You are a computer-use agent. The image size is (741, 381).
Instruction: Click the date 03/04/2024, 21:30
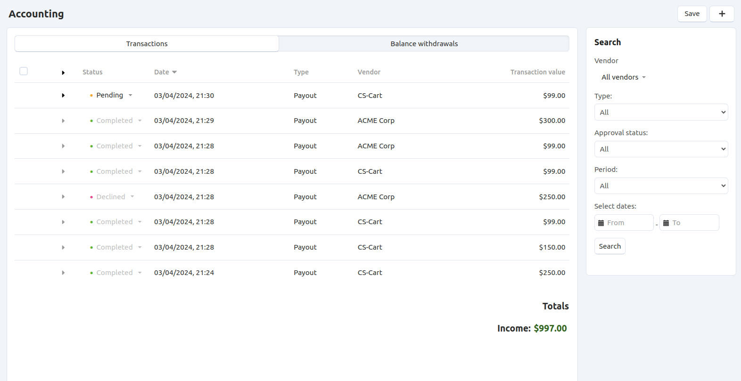point(184,96)
